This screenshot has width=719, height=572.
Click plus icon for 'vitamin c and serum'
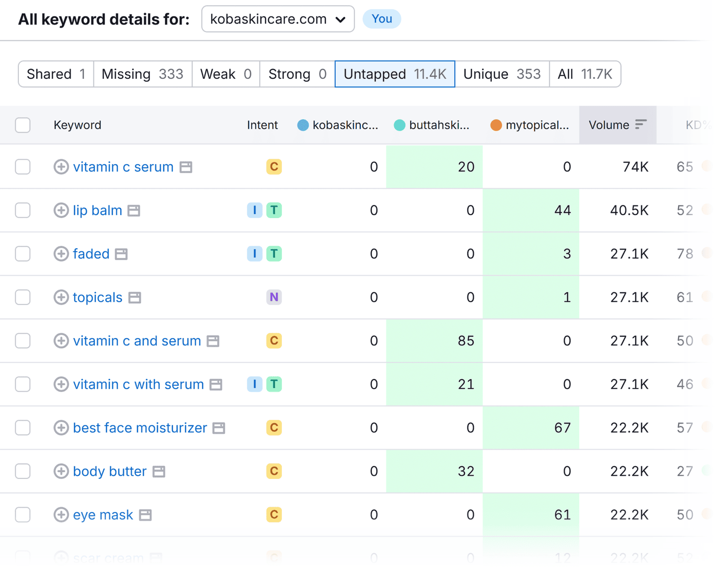click(x=61, y=341)
